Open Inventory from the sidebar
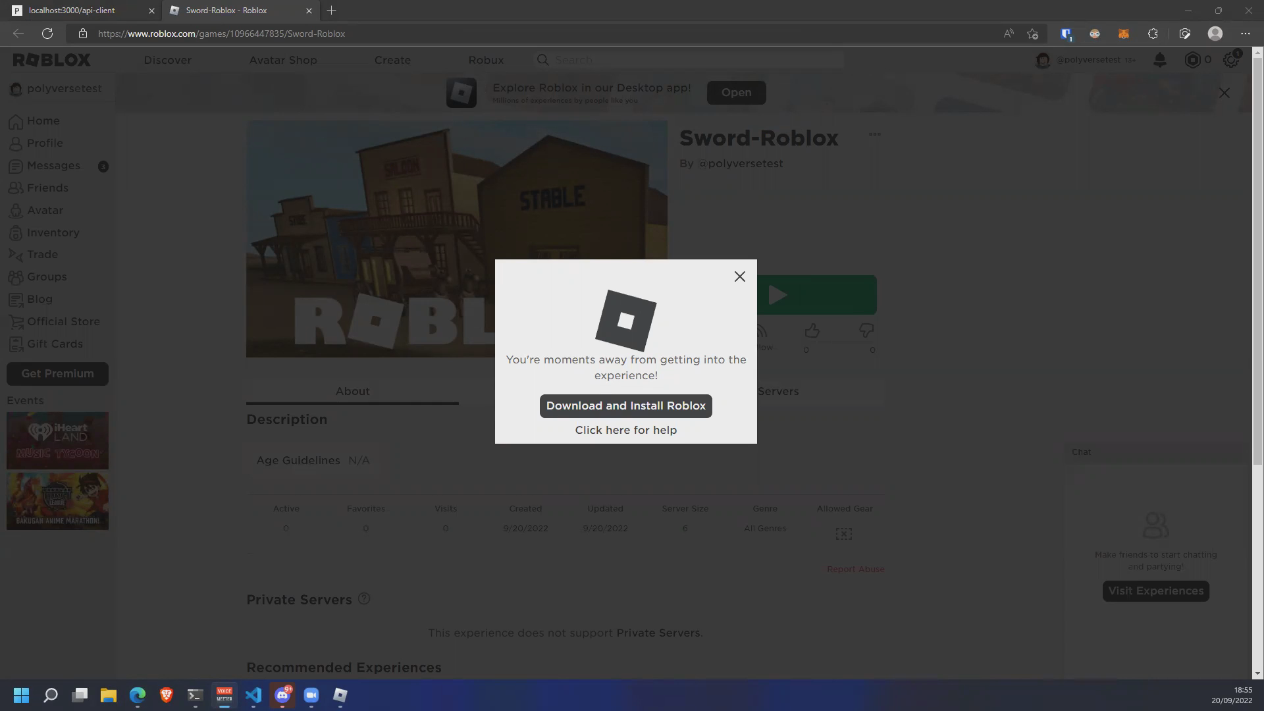This screenshot has height=711, width=1264. tap(53, 232)
